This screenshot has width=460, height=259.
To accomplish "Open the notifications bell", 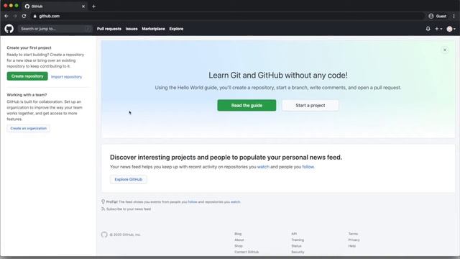I will [x=428, y=29].
